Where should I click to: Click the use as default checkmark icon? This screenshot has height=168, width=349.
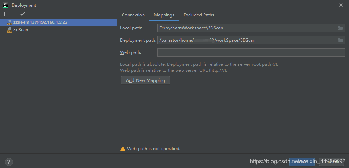point(23,14)
